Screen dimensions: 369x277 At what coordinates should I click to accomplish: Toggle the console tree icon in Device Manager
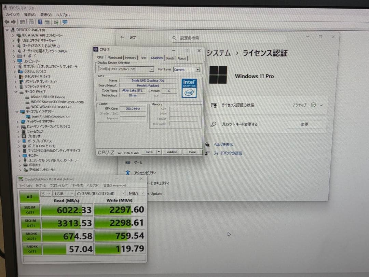click(x=22, y=22)
